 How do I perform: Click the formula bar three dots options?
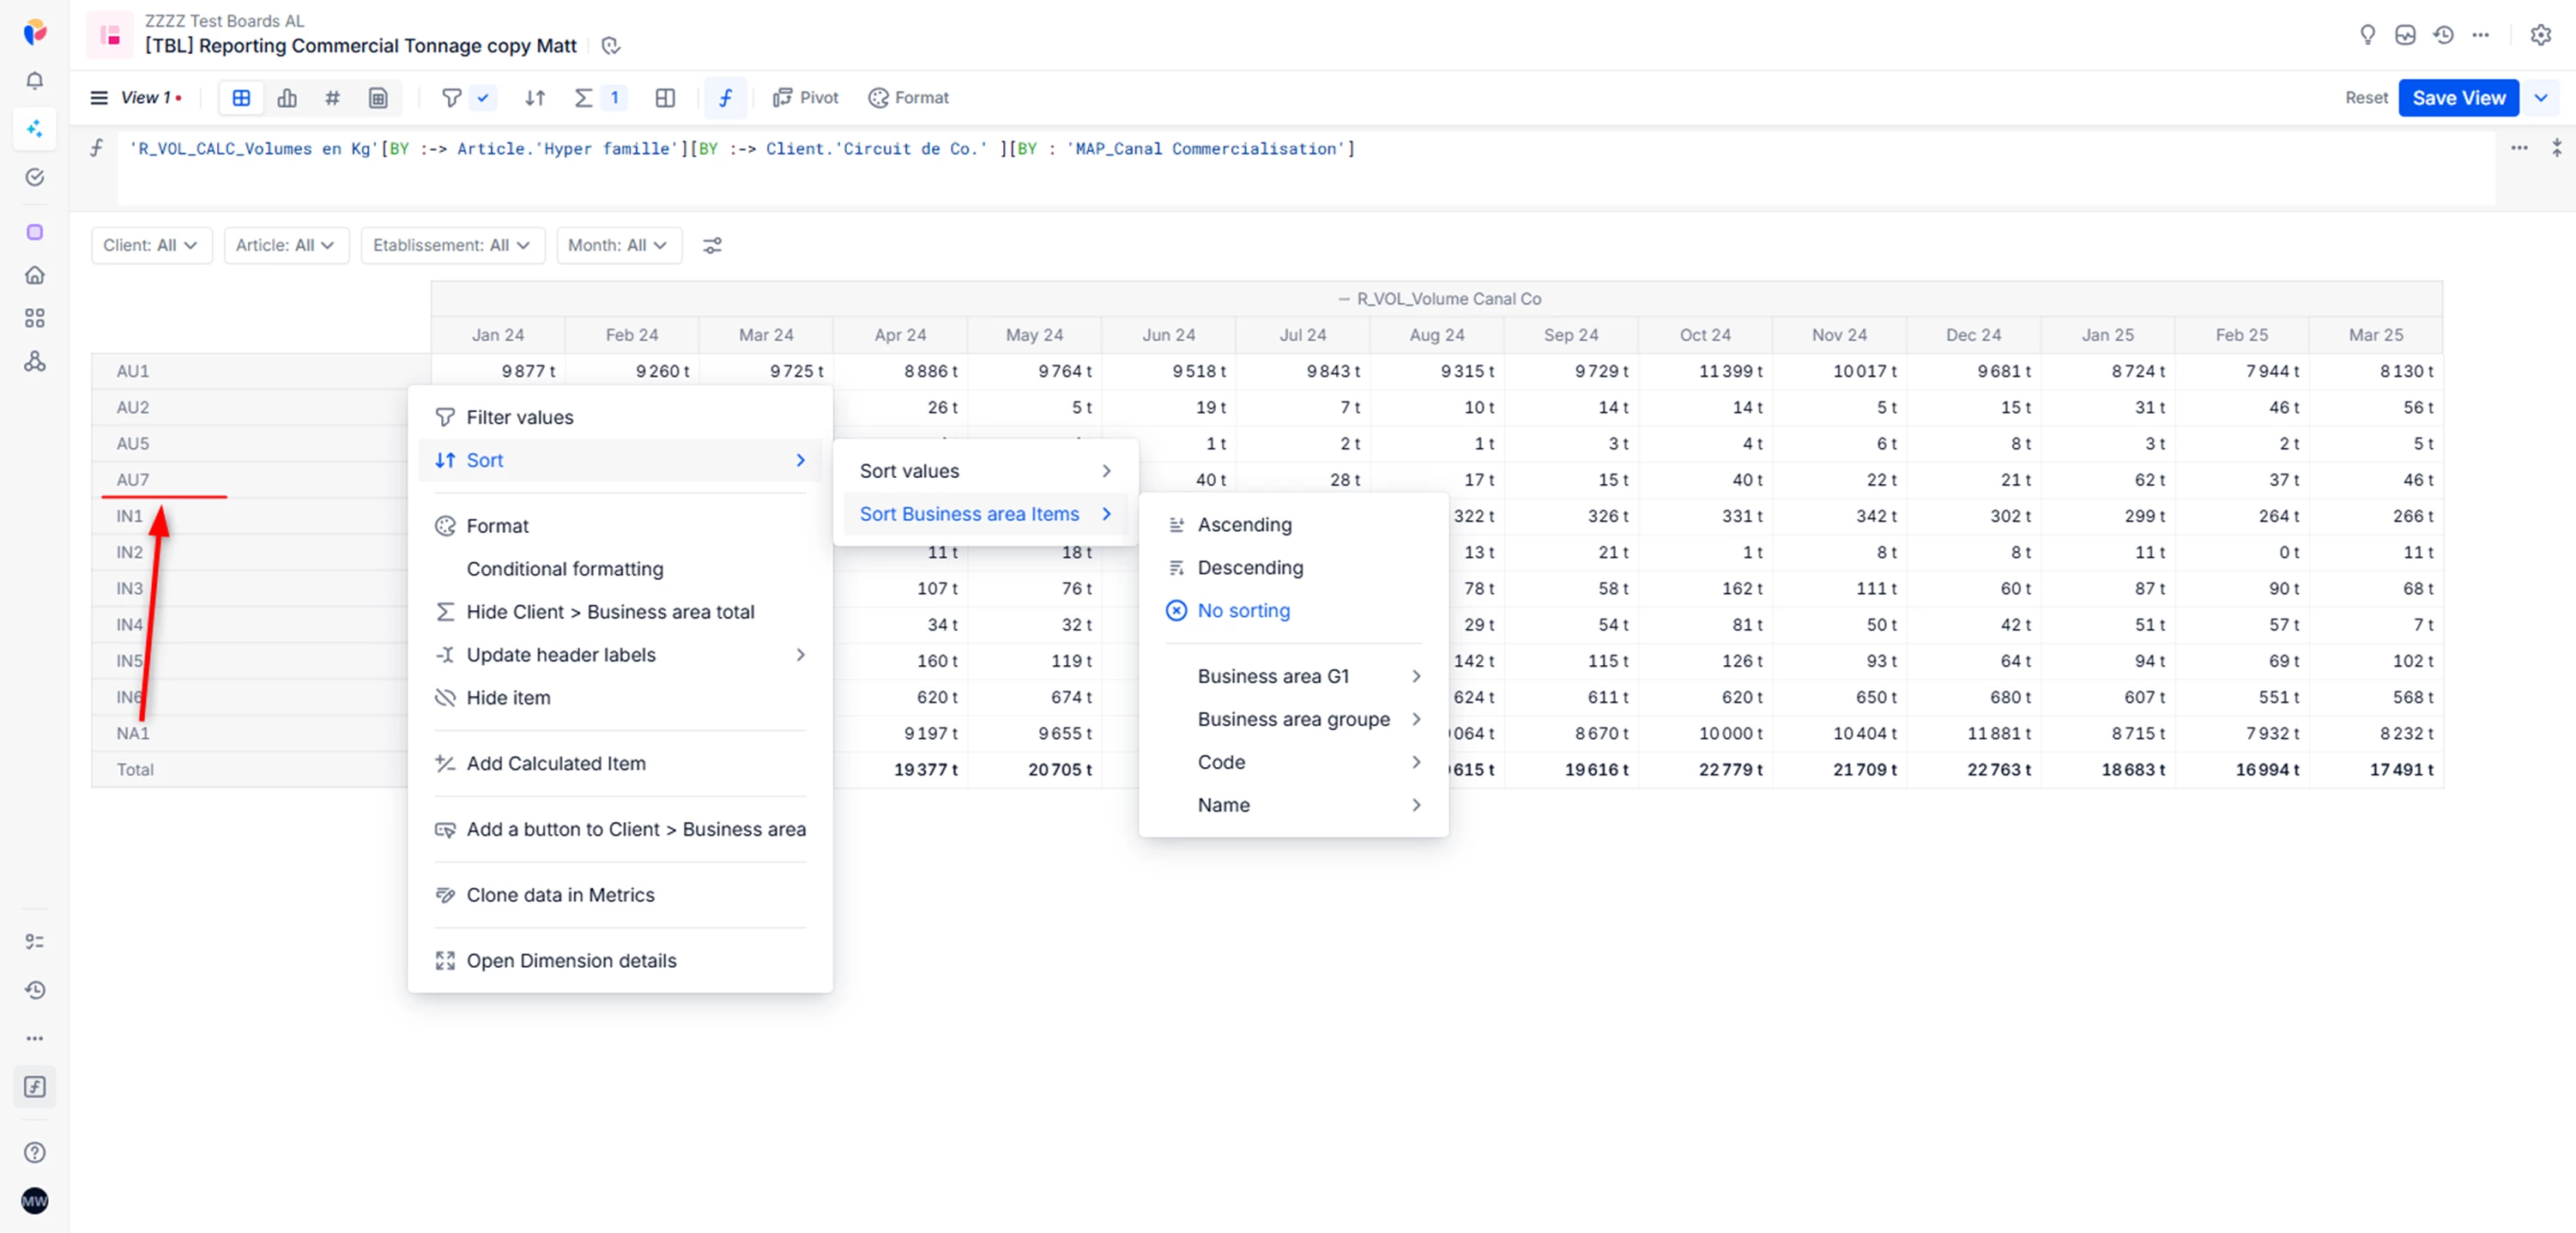pos(2519,148)
